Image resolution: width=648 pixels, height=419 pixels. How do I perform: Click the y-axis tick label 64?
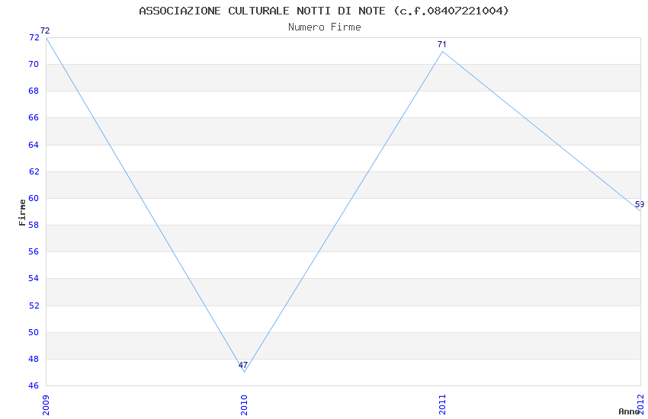(x=34, y=145)
